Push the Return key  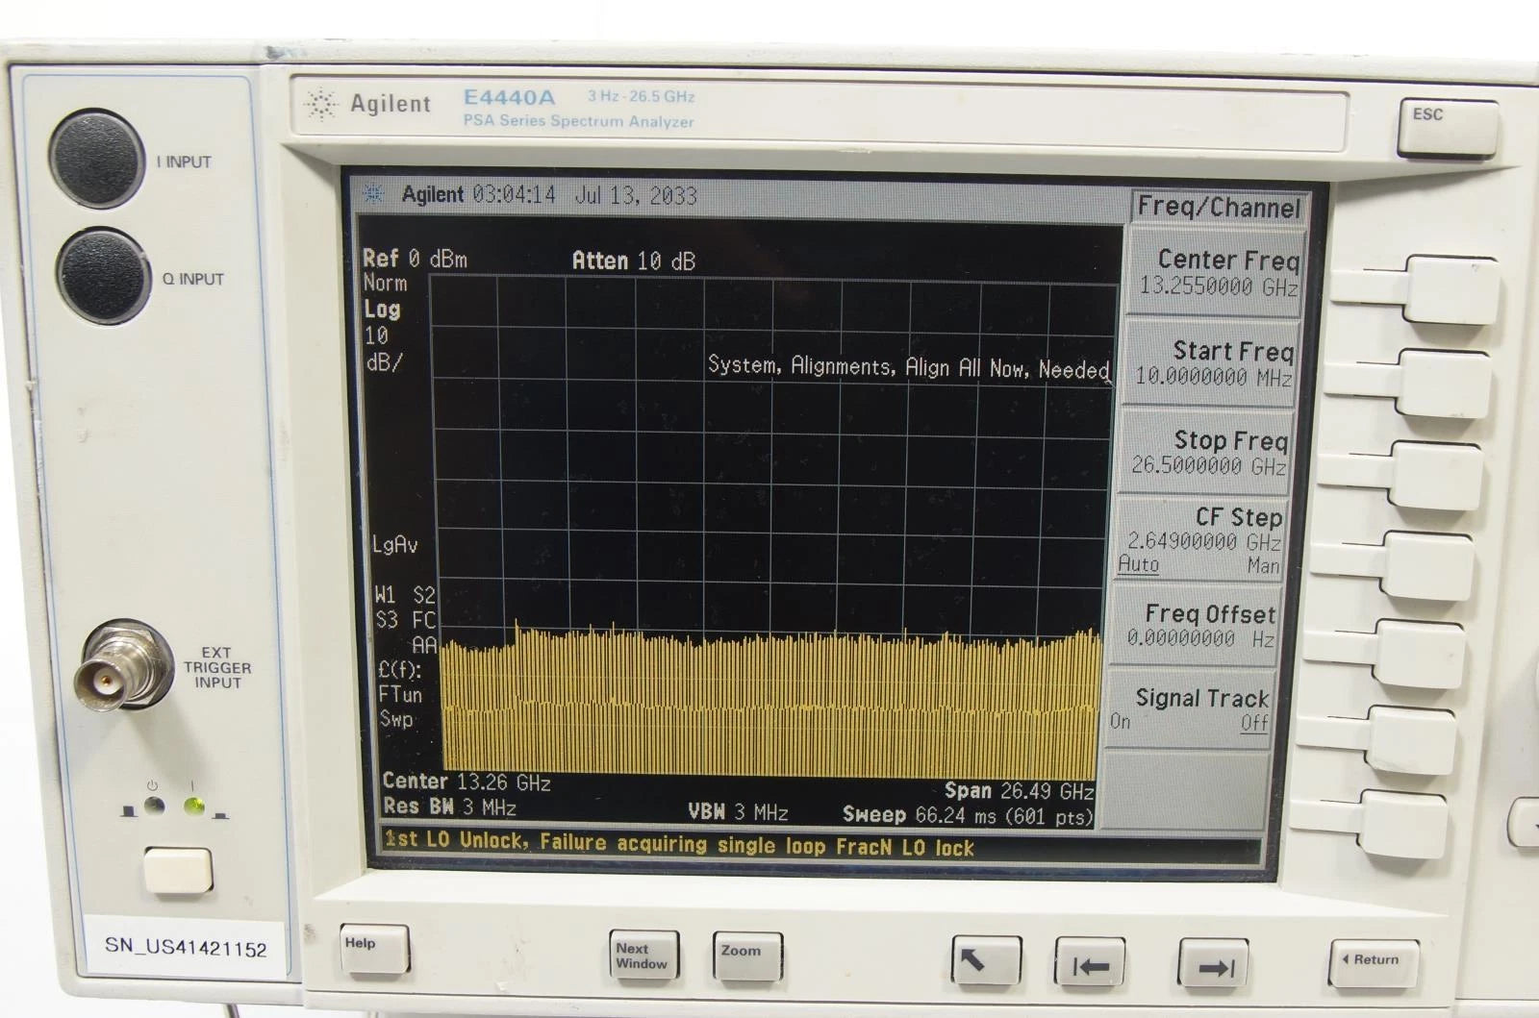(1374, 963)
